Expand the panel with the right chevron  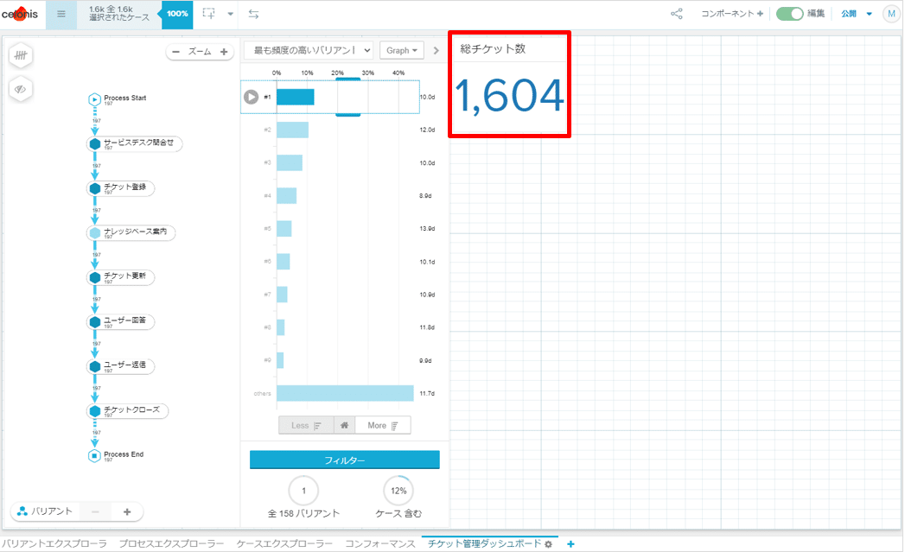coord(436,51)
